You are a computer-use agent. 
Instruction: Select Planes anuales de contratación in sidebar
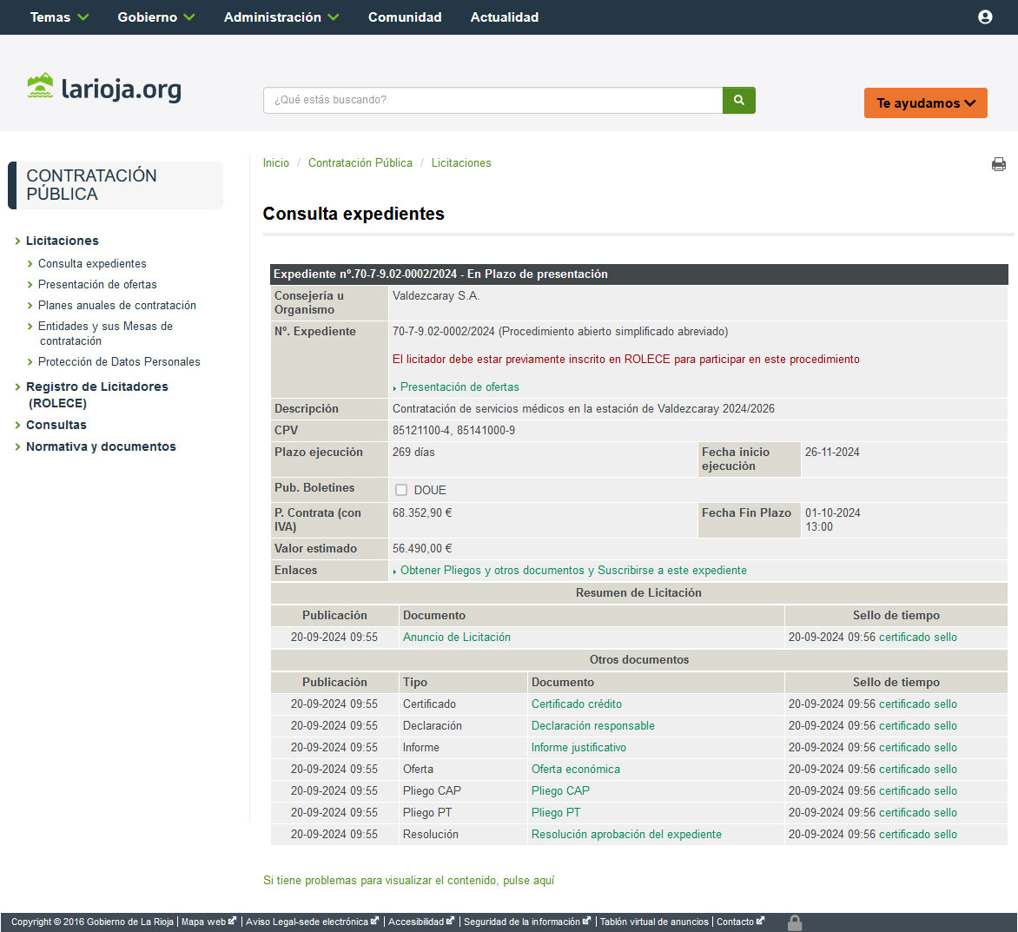pyautogui.click(x=116, y=306)
